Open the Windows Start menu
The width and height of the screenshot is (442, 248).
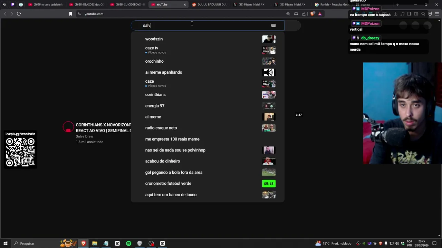5,244
